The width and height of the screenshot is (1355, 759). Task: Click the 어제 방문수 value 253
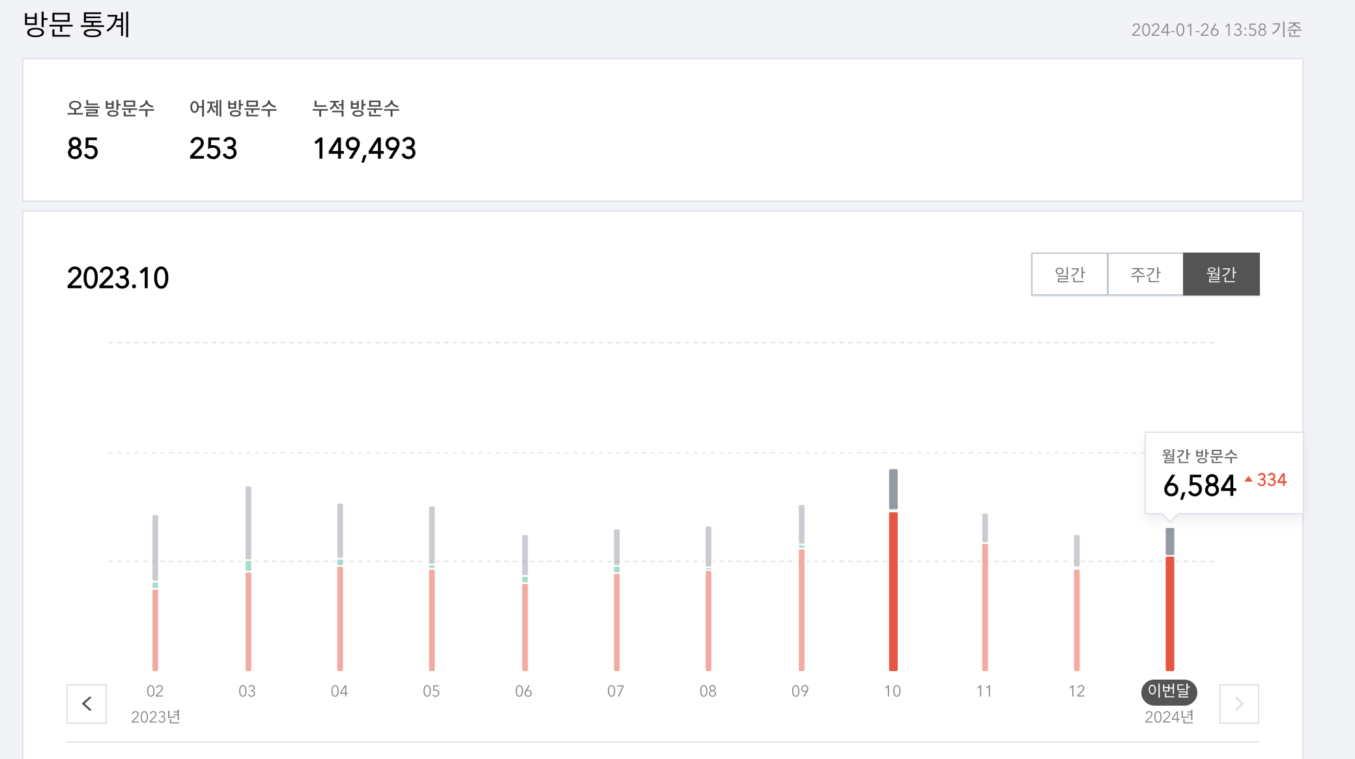point(214,148)
